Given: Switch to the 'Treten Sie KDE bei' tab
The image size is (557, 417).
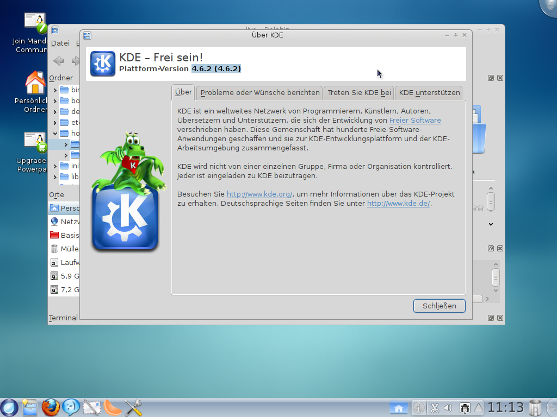Looking at the screenshot, I should point(359,92).
